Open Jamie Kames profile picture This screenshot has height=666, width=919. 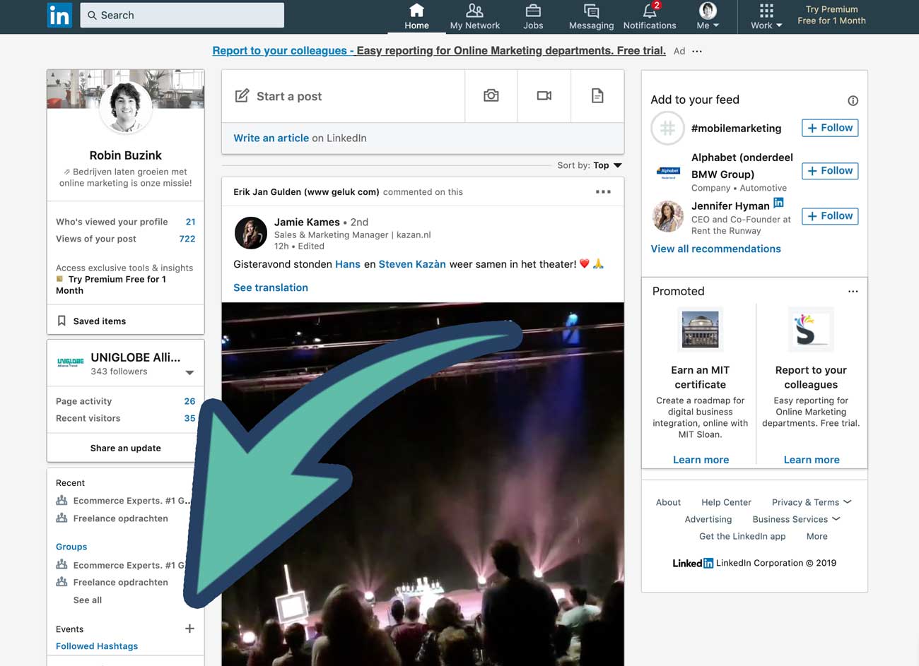coord(250,234)
